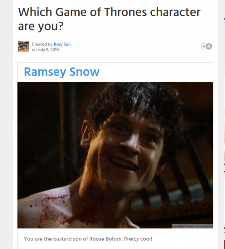Open Rory Soh's profile link

pyautogui.click(x=62, y=44)
